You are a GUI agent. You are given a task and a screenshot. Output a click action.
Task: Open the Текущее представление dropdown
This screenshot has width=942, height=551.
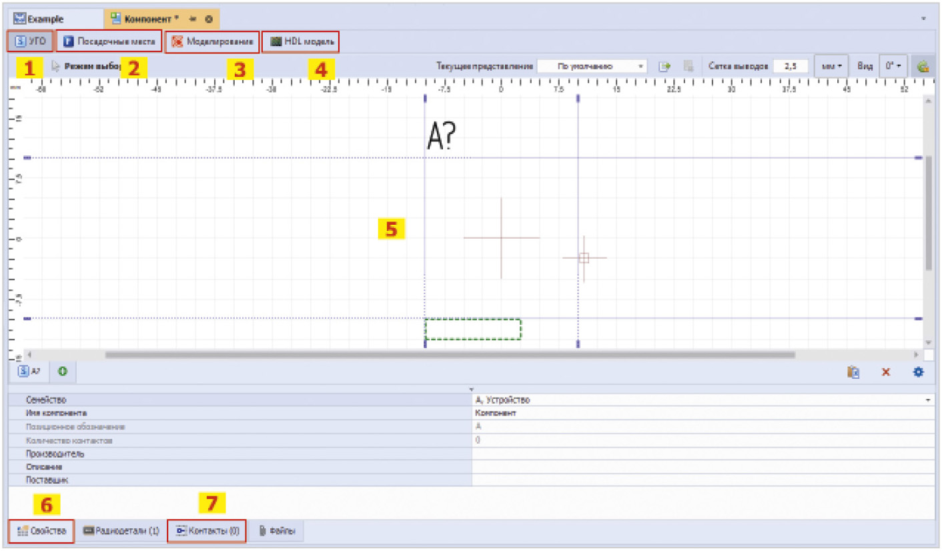(x=592, y=67)
